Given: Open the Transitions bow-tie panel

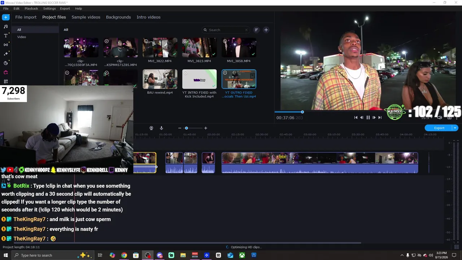Looking at the screenshot, I should click(x=6, y=45).
